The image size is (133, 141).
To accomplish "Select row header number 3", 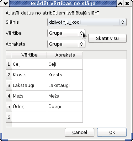I will click(x=9, y=86).
